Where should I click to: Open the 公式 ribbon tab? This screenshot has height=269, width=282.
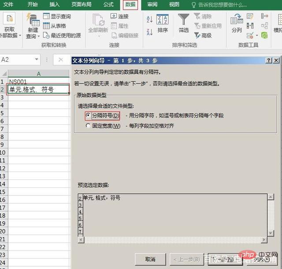point(108,4)
